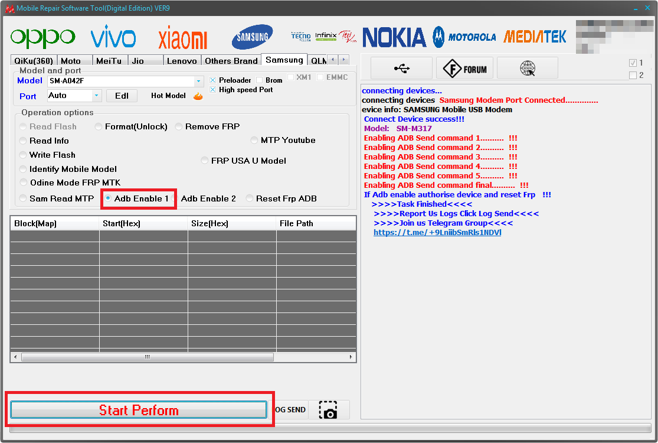Image resolution: width=658 pixels, height=443 pixels.
Task: Click the 'Connect Device success!!!' log line
Action: point(414,119)
